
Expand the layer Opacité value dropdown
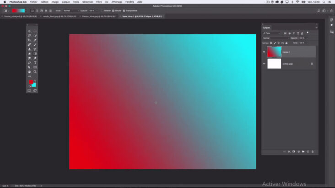[x=307, y=38]
